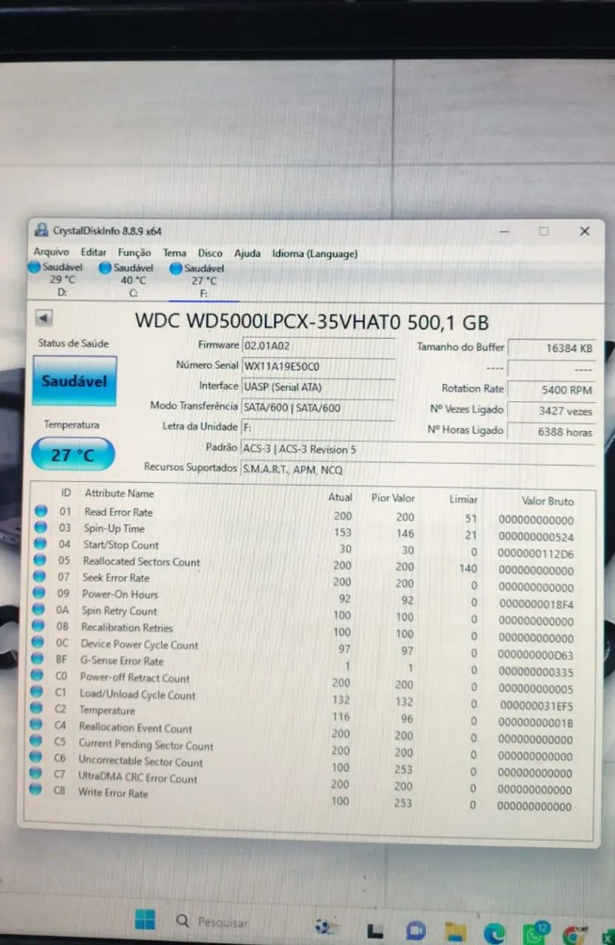Open Microsoft Edge from the taskbar

coord(494,934)
